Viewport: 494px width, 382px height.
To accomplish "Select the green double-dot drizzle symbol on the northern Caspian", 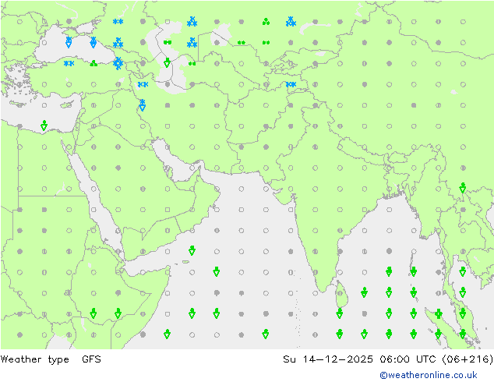I will pos(168,42).
